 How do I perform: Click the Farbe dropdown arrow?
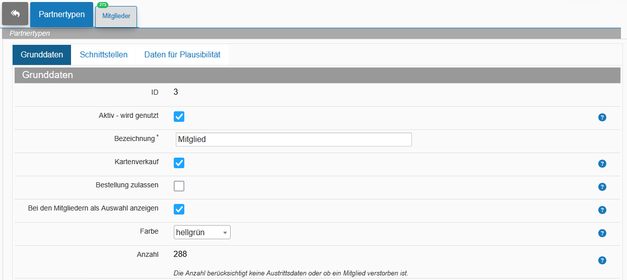click(225, 233)
